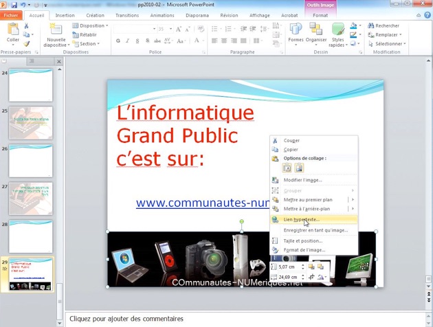This screenshot has height=327, width=433.
Task: Toggle strikethrough abc formatting
Action: [157, 41]
